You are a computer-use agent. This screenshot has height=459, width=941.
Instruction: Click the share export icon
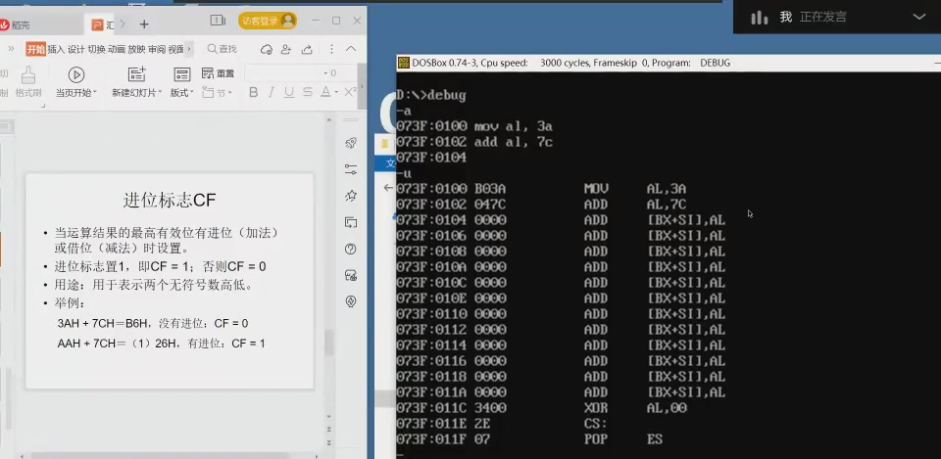click(x=307, y=49)
